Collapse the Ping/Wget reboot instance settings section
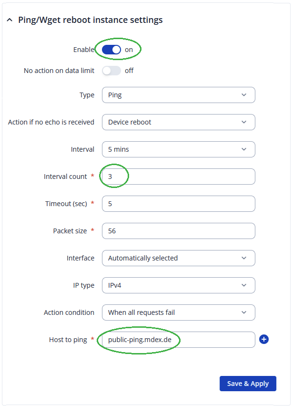The height and width of the screenshot is (406, 292). pos(10,20)
